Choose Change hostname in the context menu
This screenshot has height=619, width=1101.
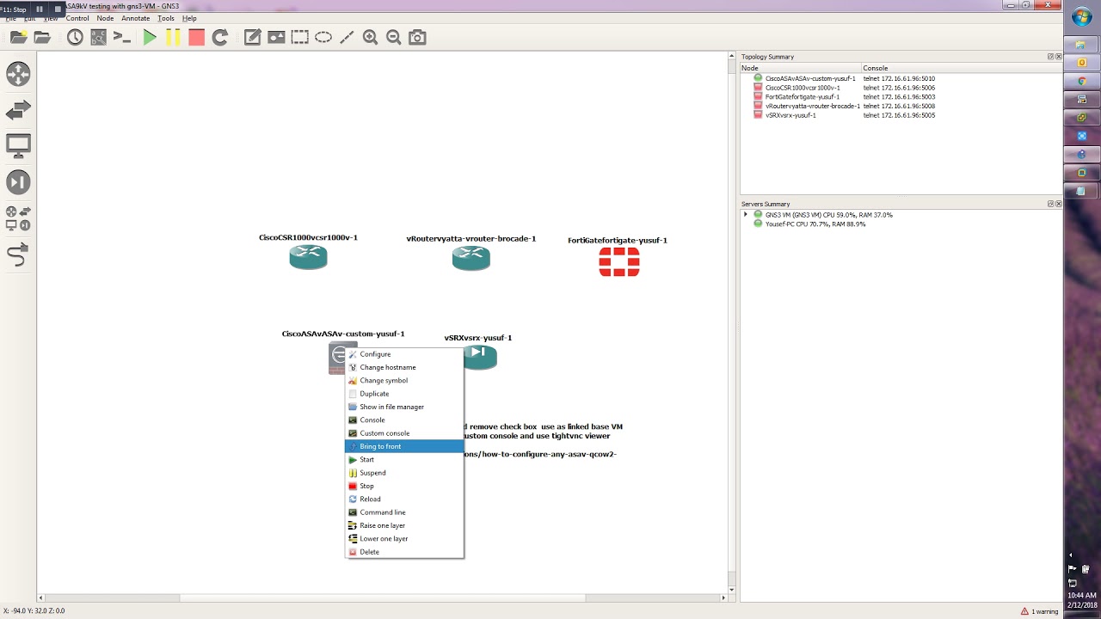(404, 367)
